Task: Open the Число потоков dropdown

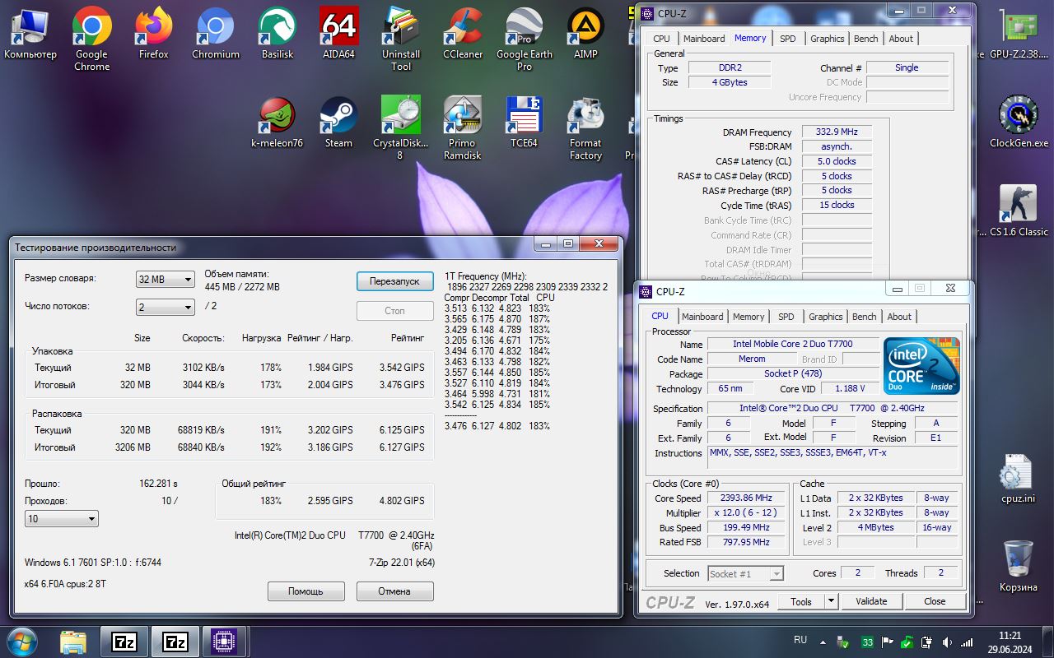Action: 165,307
